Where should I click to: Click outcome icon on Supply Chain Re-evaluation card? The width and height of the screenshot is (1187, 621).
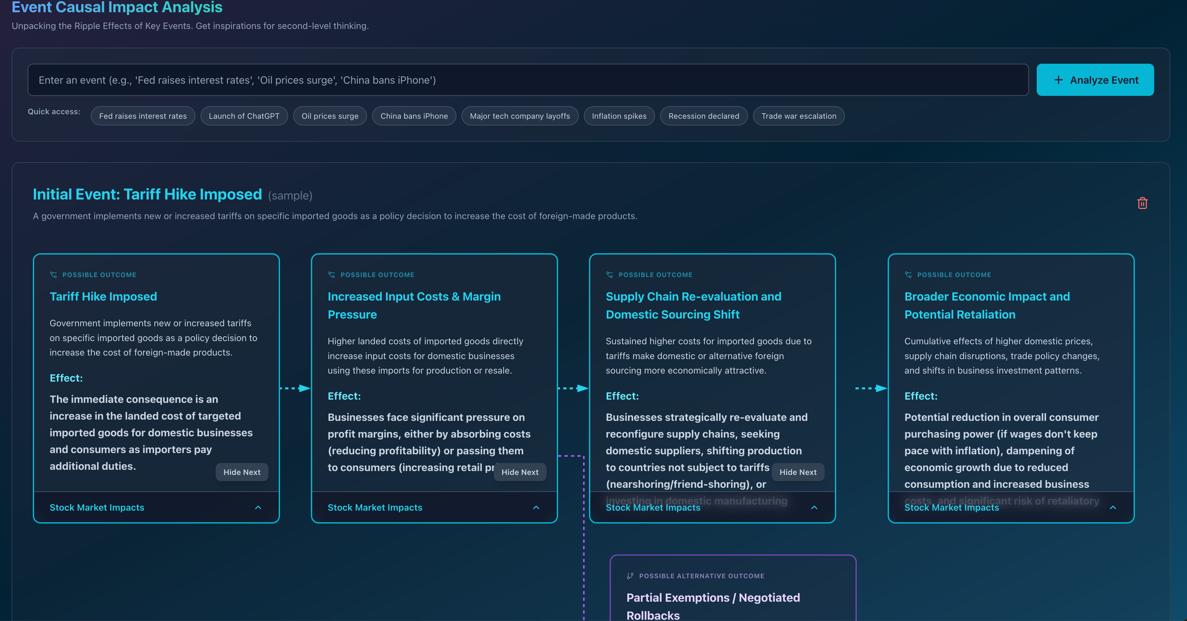click(x=610, y=275)
